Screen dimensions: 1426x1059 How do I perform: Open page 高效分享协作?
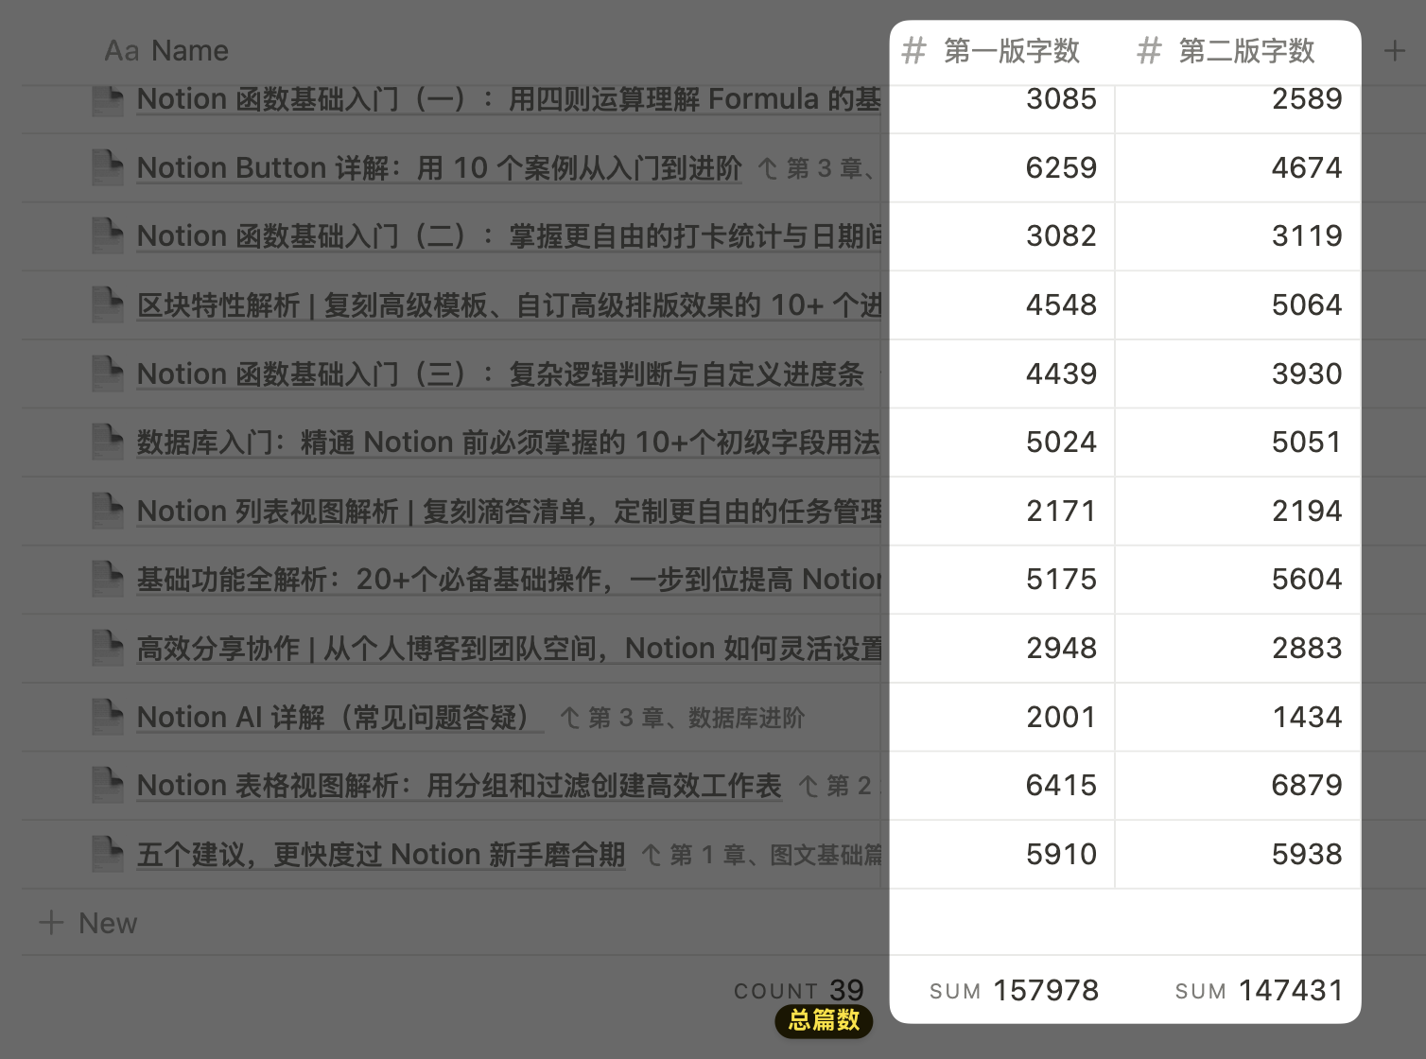[509, 649]
